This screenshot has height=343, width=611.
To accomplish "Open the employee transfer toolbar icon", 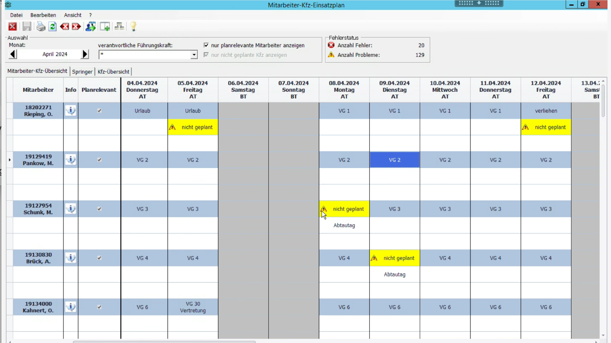I will [91, 26].
